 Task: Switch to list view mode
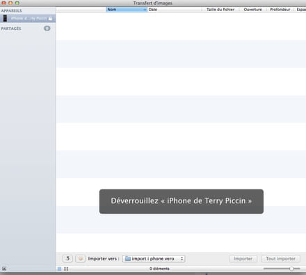click(60, 269)
